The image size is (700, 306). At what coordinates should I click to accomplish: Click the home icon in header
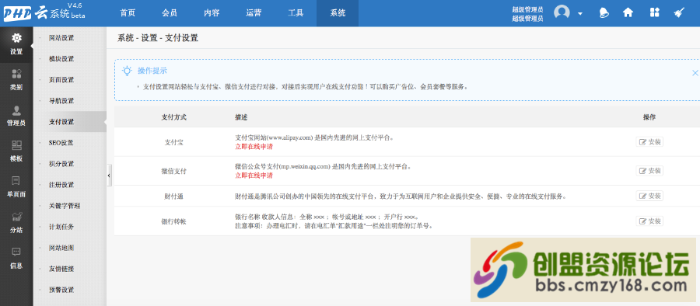[628, 12]
